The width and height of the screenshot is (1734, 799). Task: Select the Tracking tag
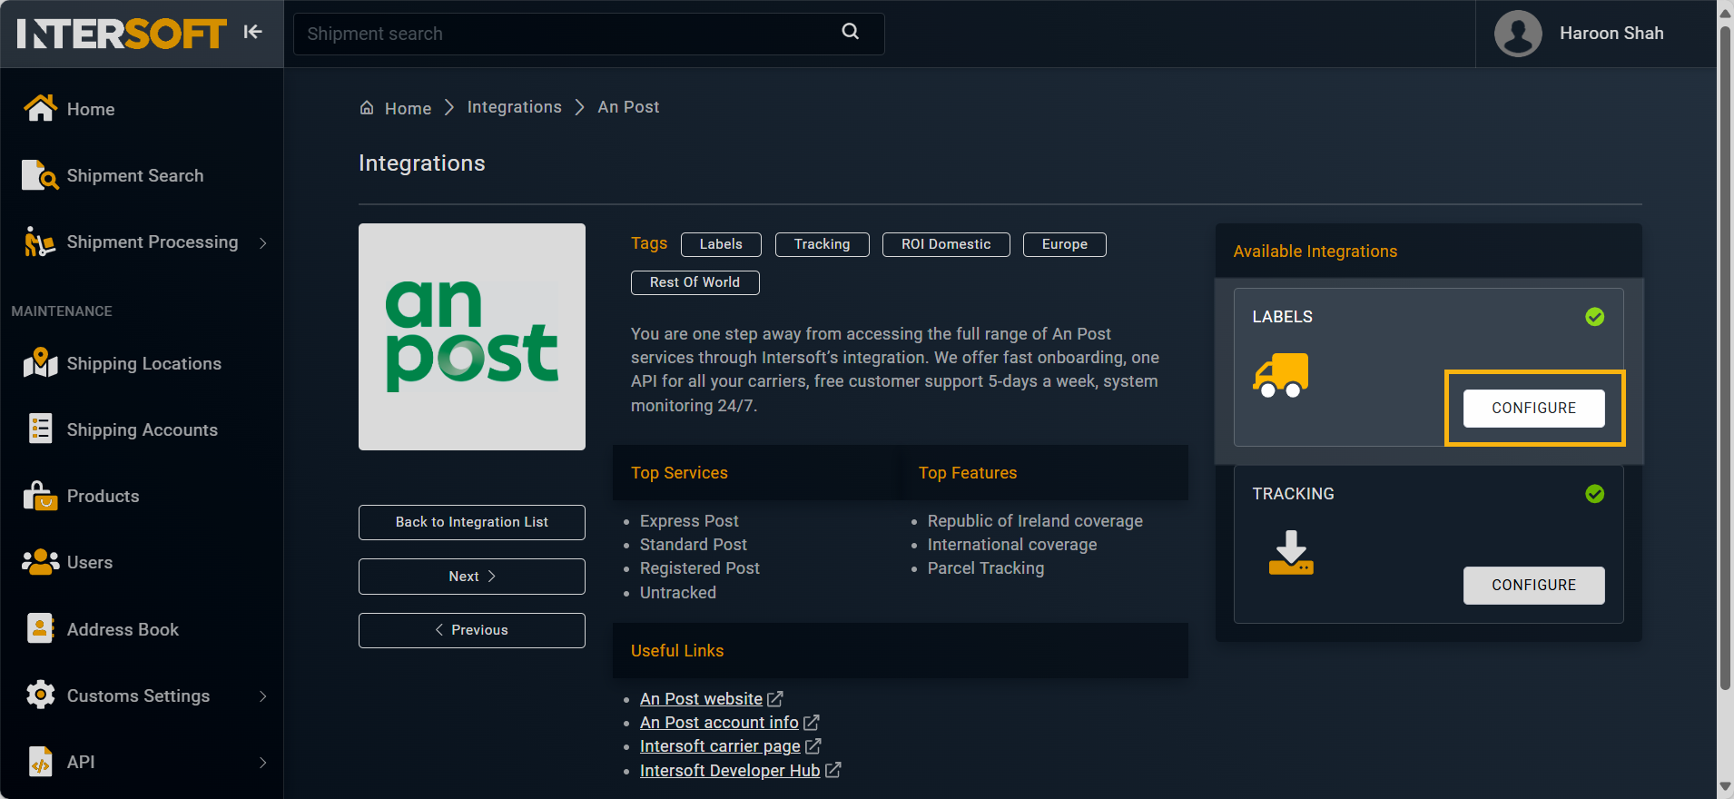[822, 244]
